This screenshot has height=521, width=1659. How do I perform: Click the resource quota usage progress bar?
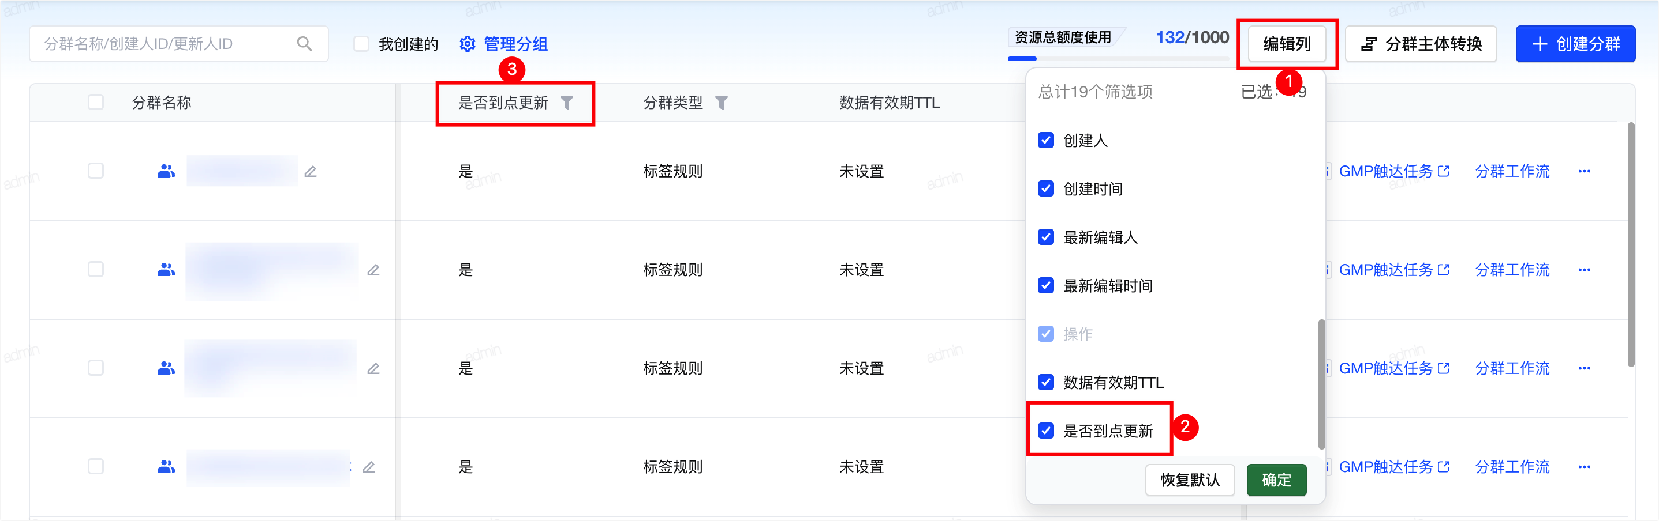coord(1118,59)
